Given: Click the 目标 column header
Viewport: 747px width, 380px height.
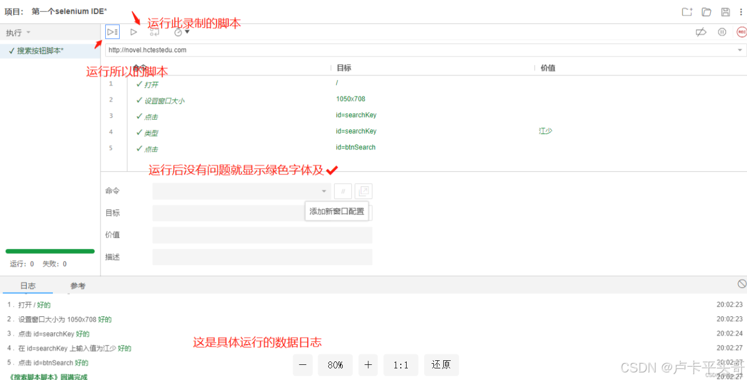Looking at the screenshot, I should [344, 68].
